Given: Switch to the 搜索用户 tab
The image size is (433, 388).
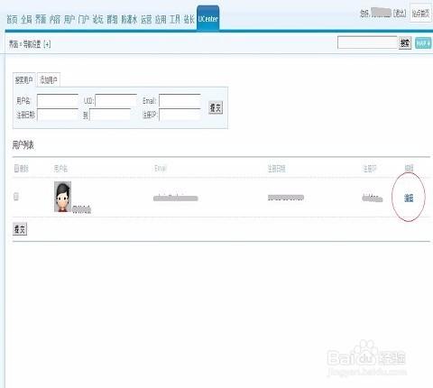Looking at the screenshot, I should pos(24,80).
